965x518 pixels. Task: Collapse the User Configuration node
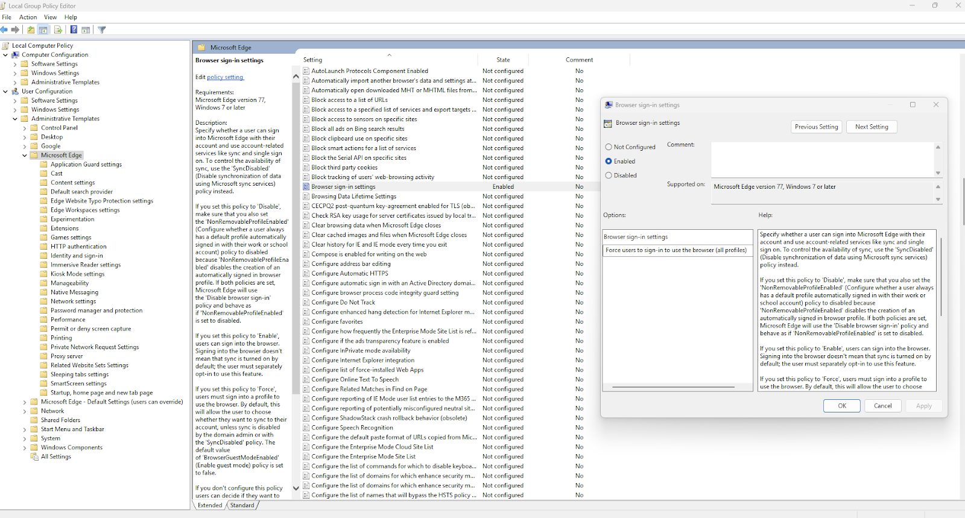pos(5,91)
